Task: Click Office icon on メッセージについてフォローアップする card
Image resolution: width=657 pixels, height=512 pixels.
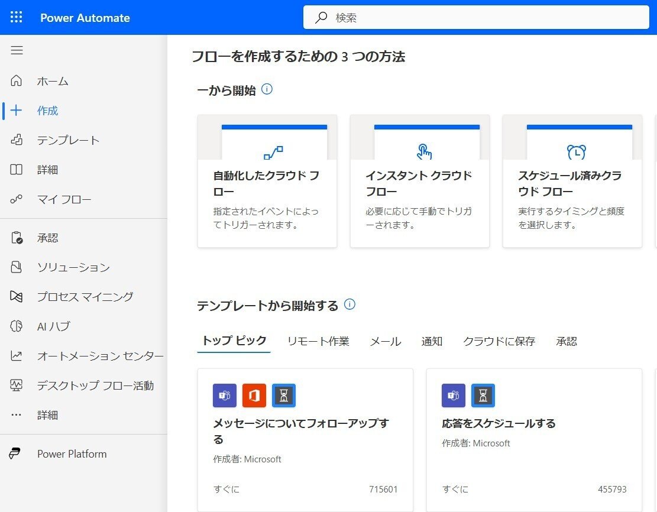Action: [x=254, y=395]
